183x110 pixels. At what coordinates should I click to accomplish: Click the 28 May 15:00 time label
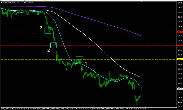point(87,109)
